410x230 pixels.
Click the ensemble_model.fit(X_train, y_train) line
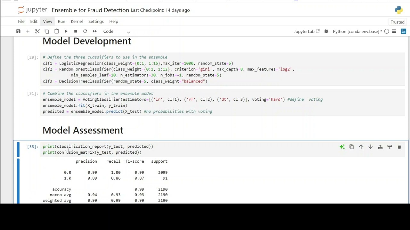point(85,106)
